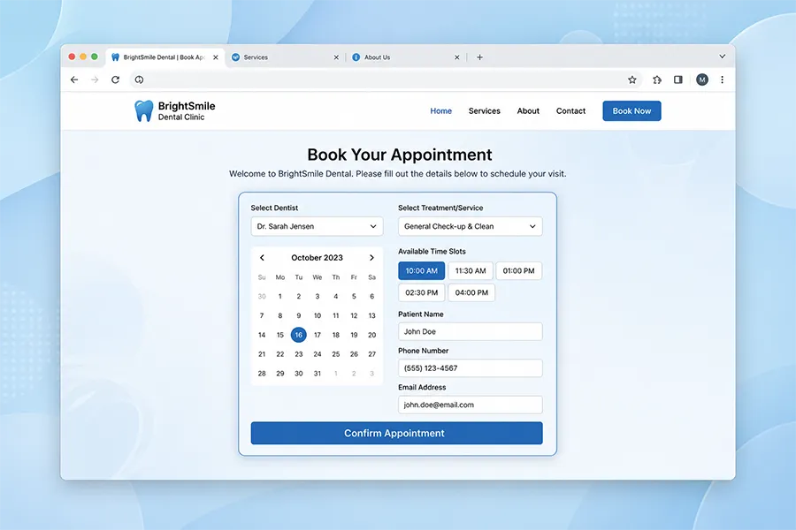Screen dimensions: 796x530
Task: Select October 9 in the calendar
Action: point(299,315)
